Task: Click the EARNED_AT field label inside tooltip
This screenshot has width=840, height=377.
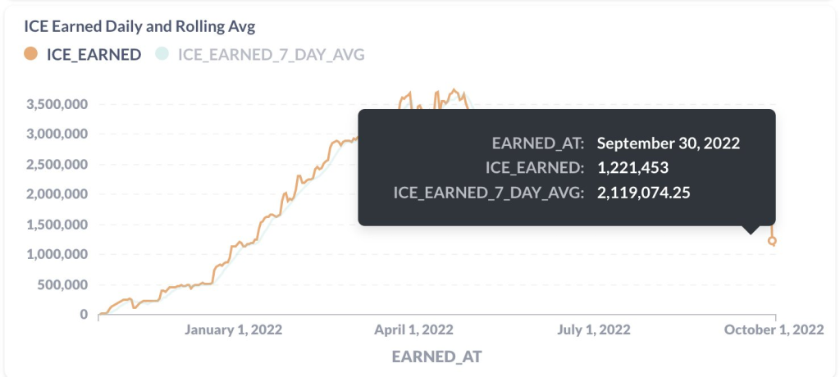Action: tap(538, 143)
